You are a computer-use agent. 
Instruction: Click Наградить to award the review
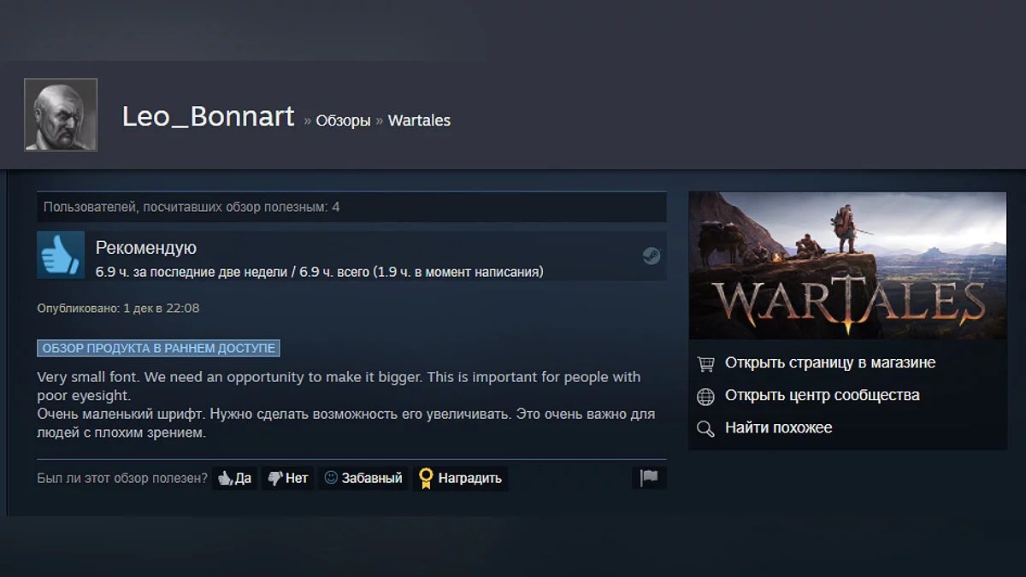[461, 479]
